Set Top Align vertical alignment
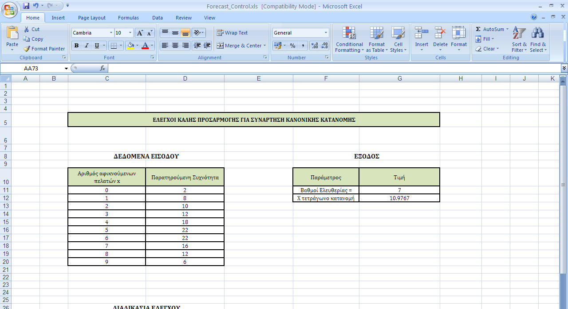The height and width of the screenshot is (309, 568). click(x=165, y=33)
